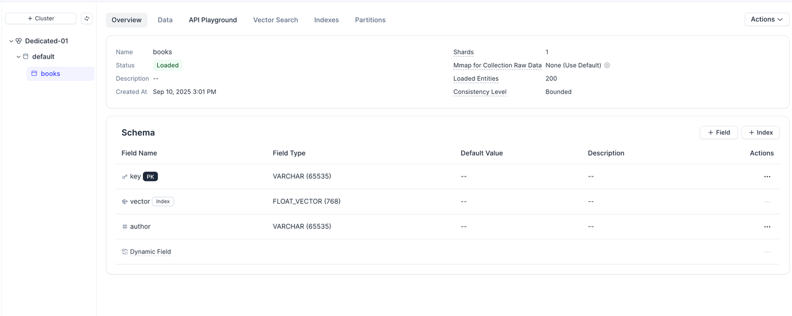
Task: Open the Indexes tab
Action: [x=326, y=20]
